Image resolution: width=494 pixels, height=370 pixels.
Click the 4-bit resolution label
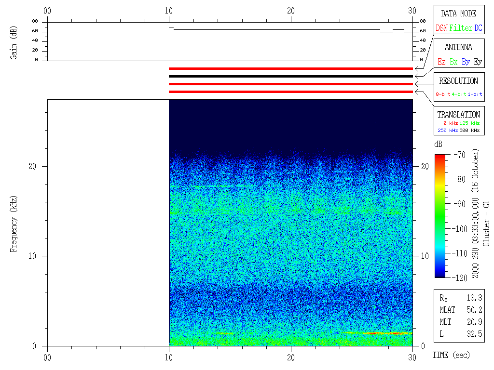459,94
